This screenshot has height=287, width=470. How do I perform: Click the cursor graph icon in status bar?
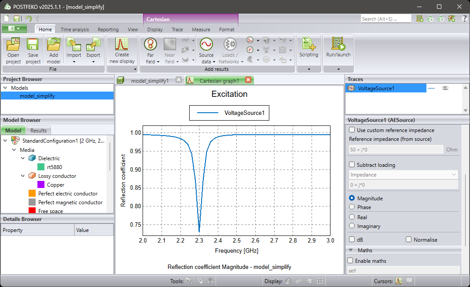[x=398, y=281]
